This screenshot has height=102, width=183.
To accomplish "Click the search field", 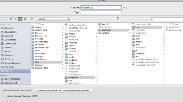I will click(166, 19).
